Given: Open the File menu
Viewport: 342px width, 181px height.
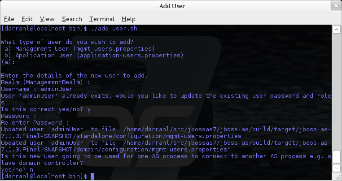Looking at the screenshot, I should click(9, 19).
